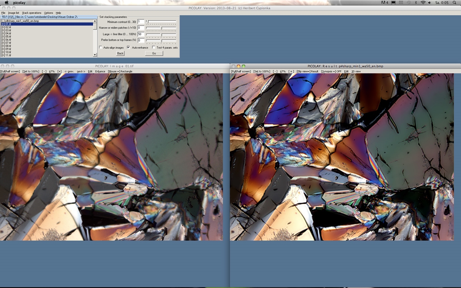Click the Bluetooth menu bar icon

click(x=416, y=2)
